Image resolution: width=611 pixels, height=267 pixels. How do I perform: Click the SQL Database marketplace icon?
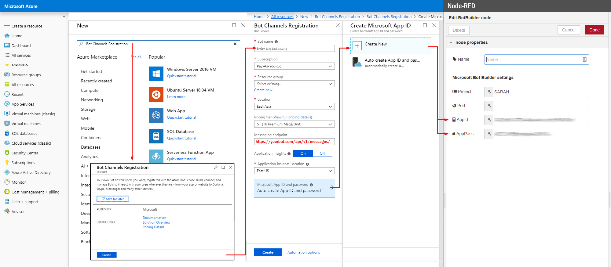click(156, 136)
